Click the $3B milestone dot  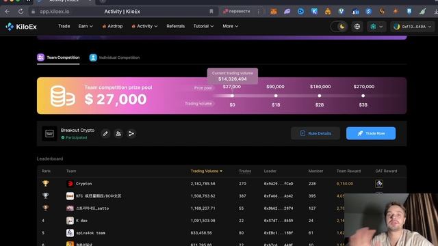pyautogui.click(x=363, y=96)
